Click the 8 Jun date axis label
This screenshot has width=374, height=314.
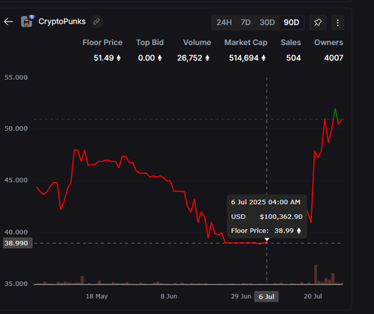[169, 296]
